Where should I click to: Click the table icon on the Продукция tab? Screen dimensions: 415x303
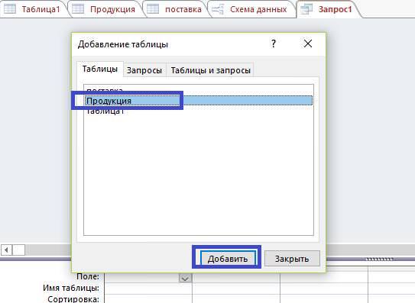(78, 9)
